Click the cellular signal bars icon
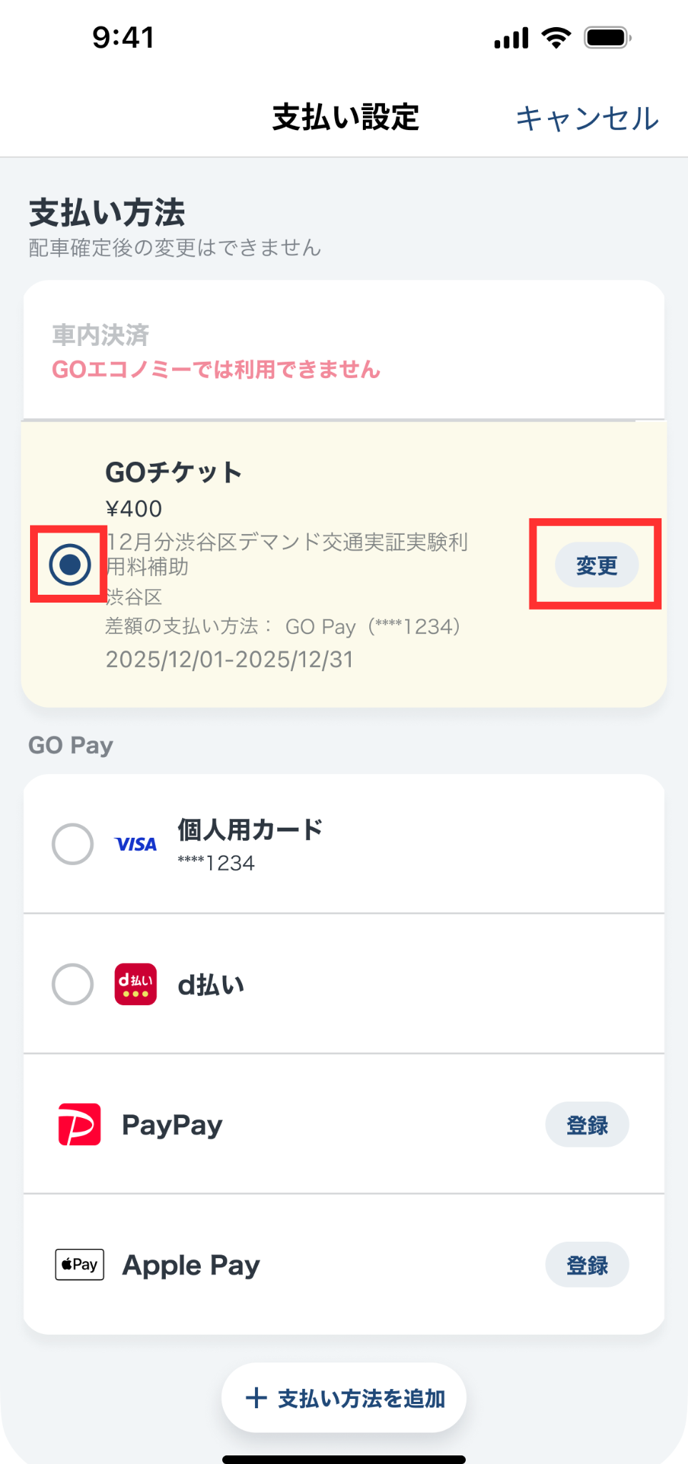 (x=512, y=38)
